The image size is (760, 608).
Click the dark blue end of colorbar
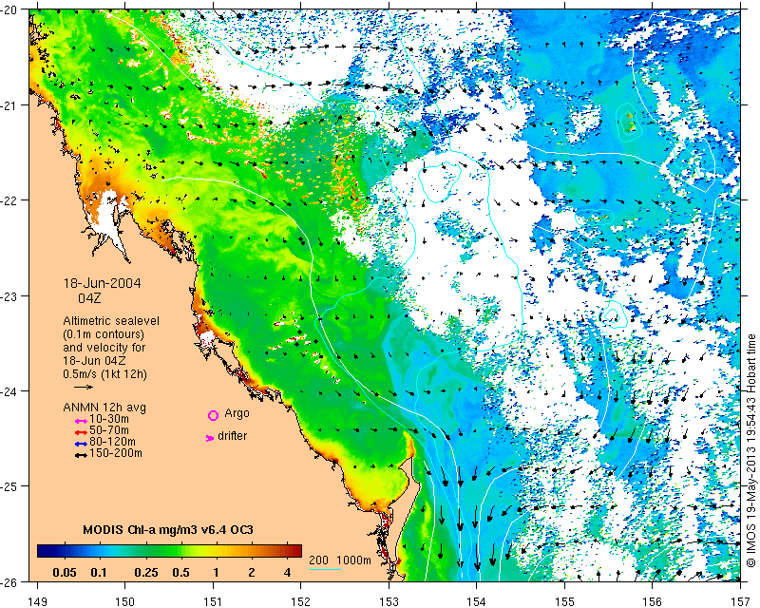coord(44,551)
